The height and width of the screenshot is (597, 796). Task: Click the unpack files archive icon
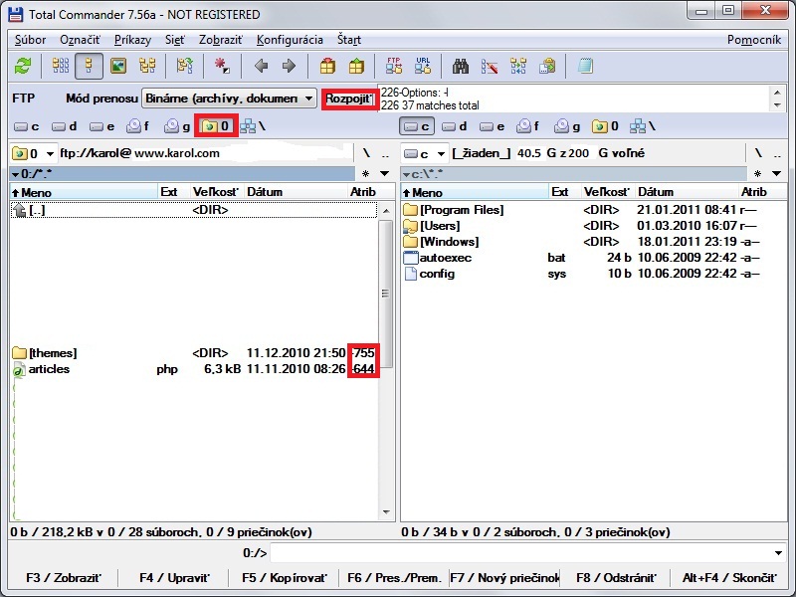point(356,66)
